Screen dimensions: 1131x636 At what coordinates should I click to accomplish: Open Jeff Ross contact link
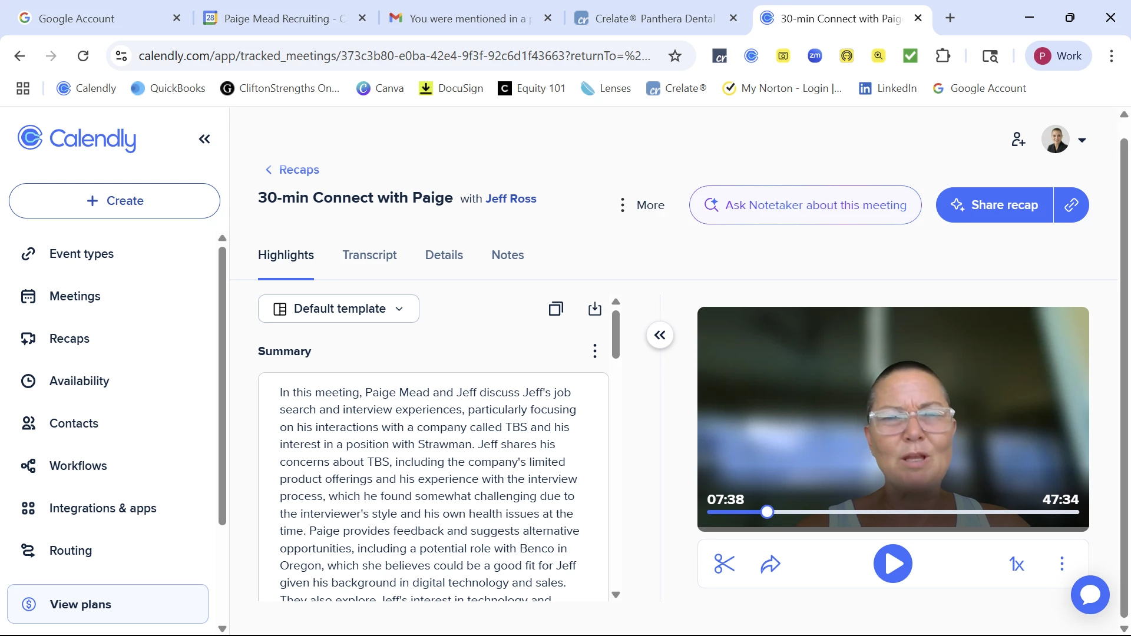pyautogui.click(x=511, y=198)
